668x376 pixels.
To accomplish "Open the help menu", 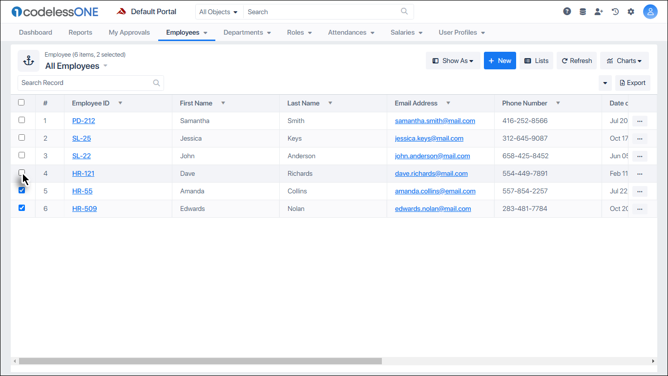I will [x=567, y=11].
